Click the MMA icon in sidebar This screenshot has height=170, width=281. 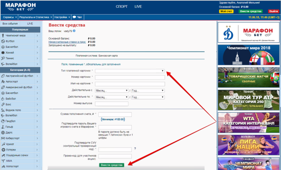3,161
